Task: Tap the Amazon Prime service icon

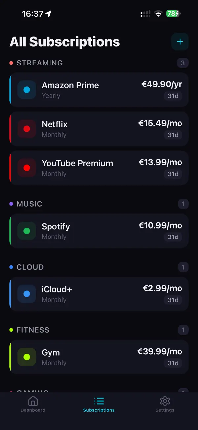Action: click(27, 90)
